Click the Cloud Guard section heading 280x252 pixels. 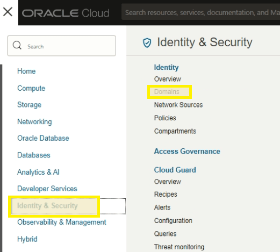175,170
